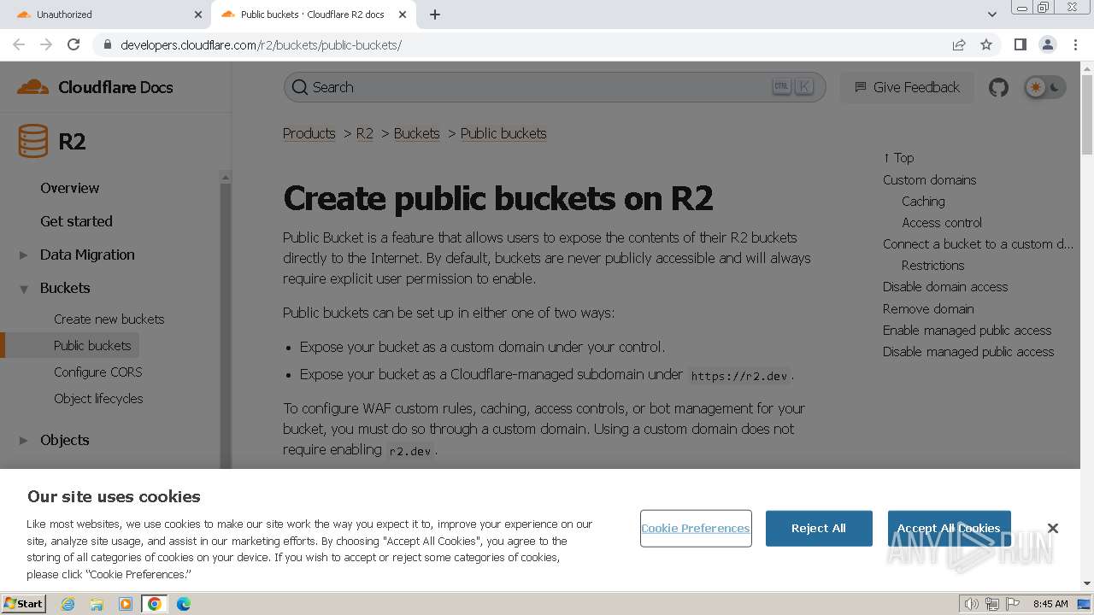The width and height of the screenshot is (1094, 615).
Task: Toggle the light/dark theme switch
Action: click(x=1045, y=87)
